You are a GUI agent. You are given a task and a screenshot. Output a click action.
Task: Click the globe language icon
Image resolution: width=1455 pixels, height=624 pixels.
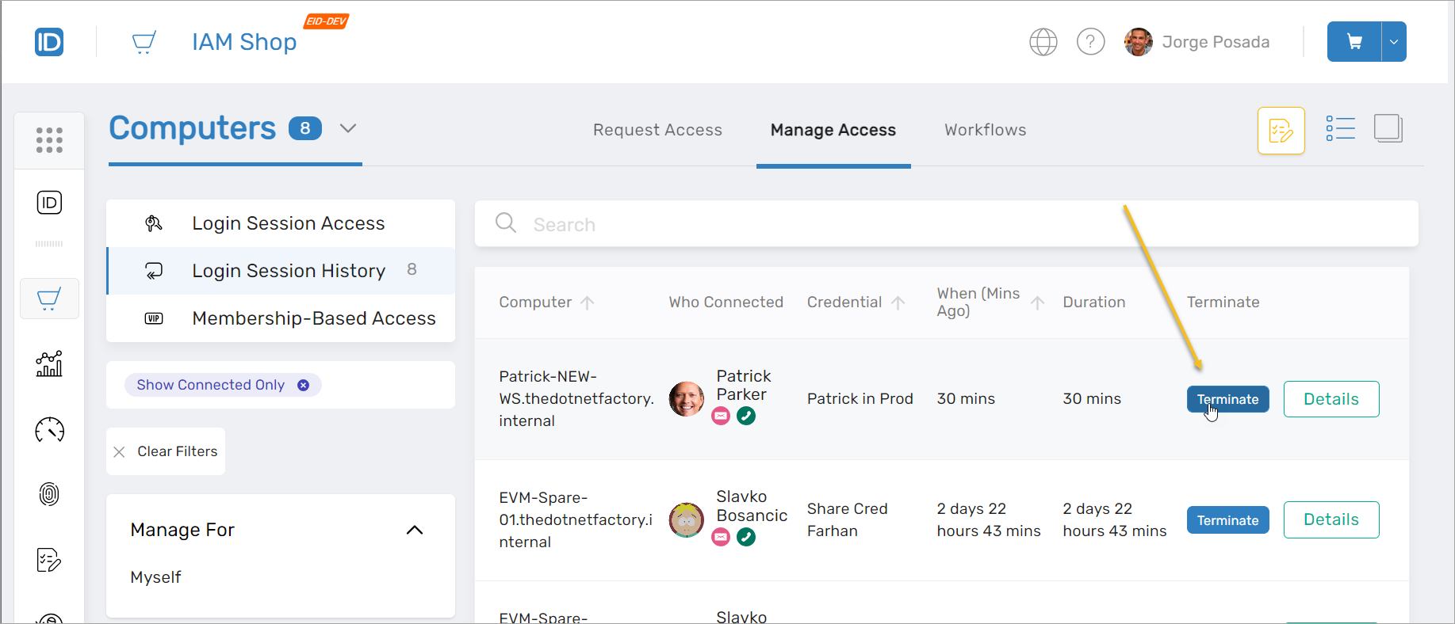pyautogui.click(x=1043, y=42)
